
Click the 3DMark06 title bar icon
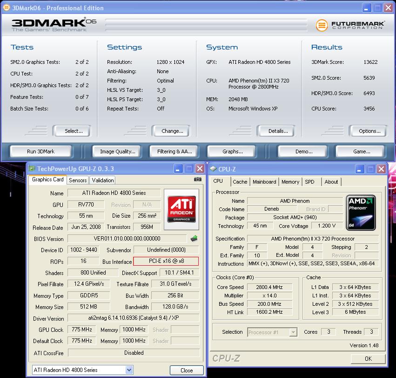[x=6, y=7]
